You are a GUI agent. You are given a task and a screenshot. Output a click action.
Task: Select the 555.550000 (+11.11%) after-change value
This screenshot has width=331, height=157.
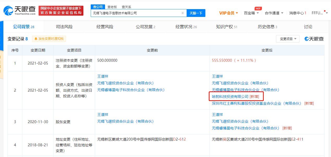[x=234, y=60]
